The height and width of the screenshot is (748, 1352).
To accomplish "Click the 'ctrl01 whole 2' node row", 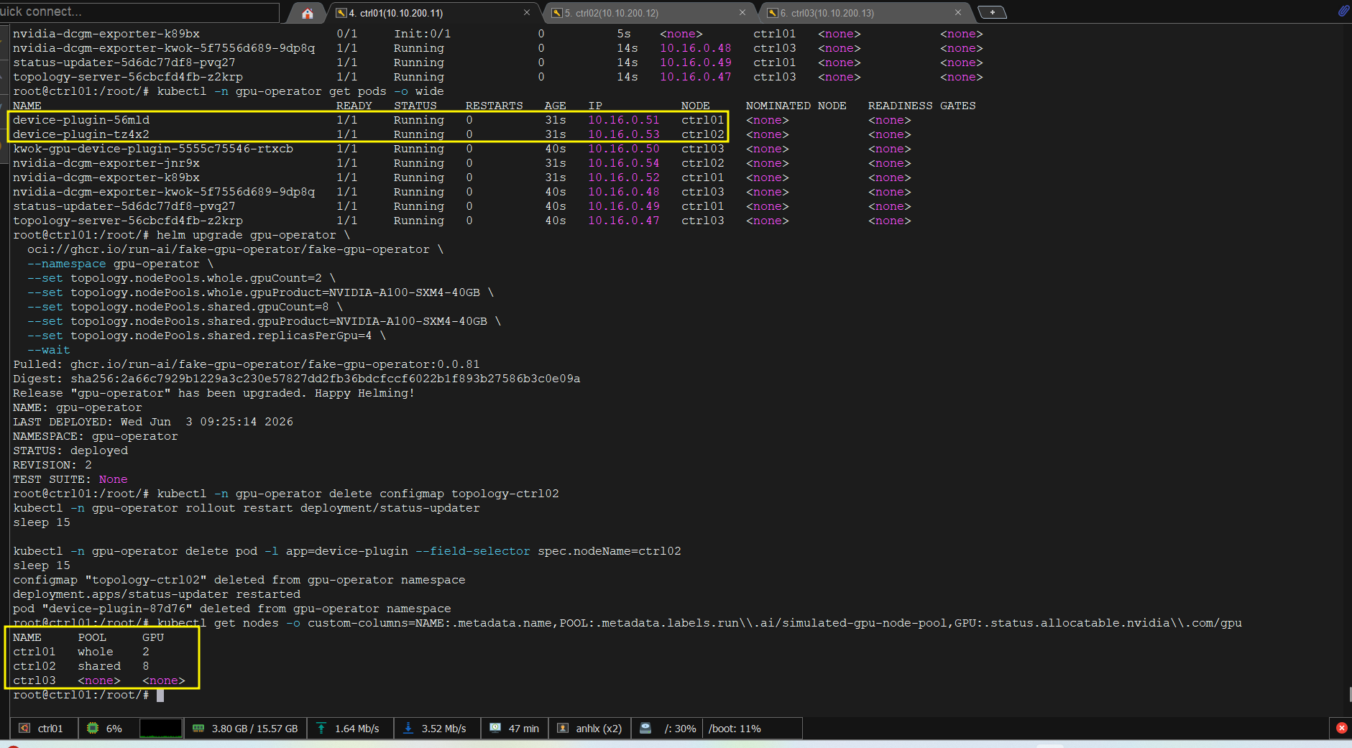I will pos(81,652).
